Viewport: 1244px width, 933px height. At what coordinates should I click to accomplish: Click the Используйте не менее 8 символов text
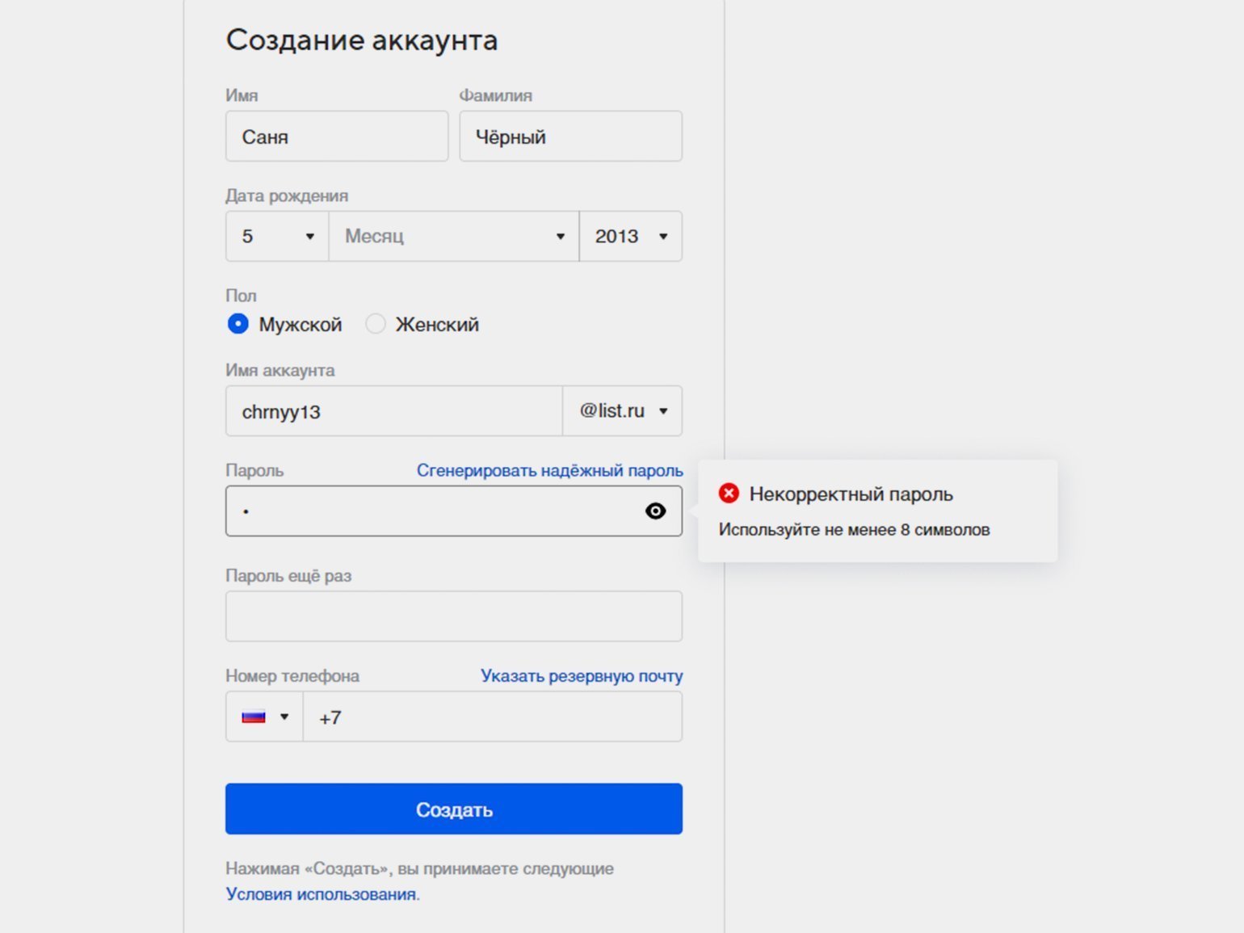click(854, 530)
